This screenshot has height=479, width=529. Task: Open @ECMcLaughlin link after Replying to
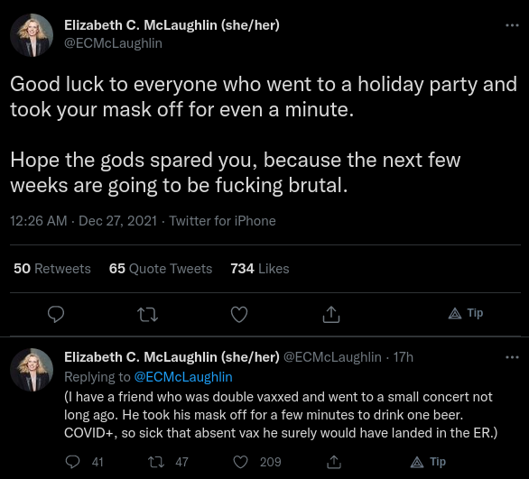(x=183, y=377)
